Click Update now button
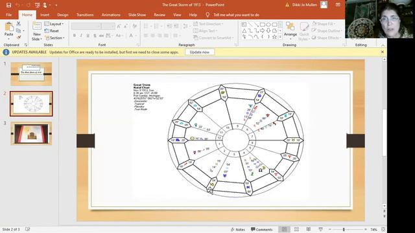This screenshot has height=233, width=415. coord(200,52)
